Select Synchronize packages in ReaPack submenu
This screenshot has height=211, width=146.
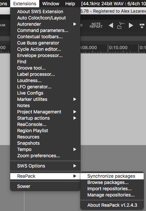(112, 176)
